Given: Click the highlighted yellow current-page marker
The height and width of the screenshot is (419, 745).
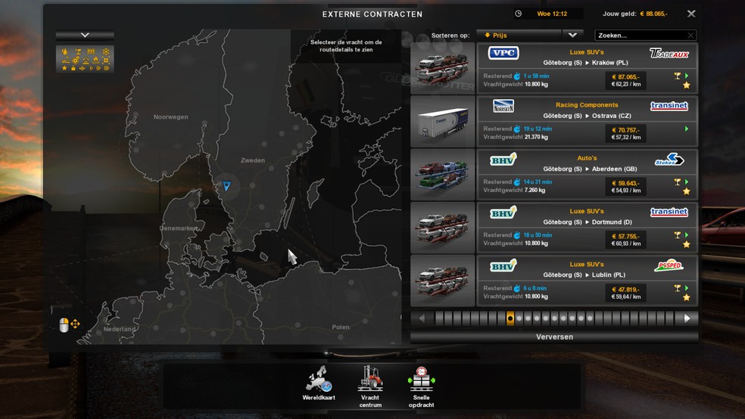Looking at the screenshot, I should click(510, 318).
